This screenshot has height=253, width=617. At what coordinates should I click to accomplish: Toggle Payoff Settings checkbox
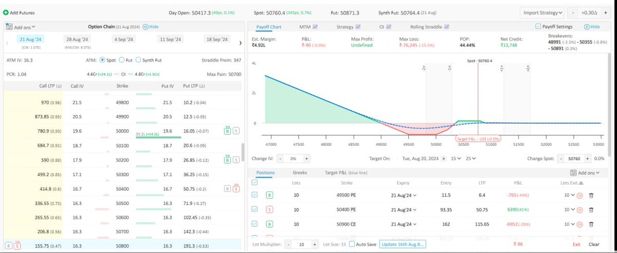538,26
